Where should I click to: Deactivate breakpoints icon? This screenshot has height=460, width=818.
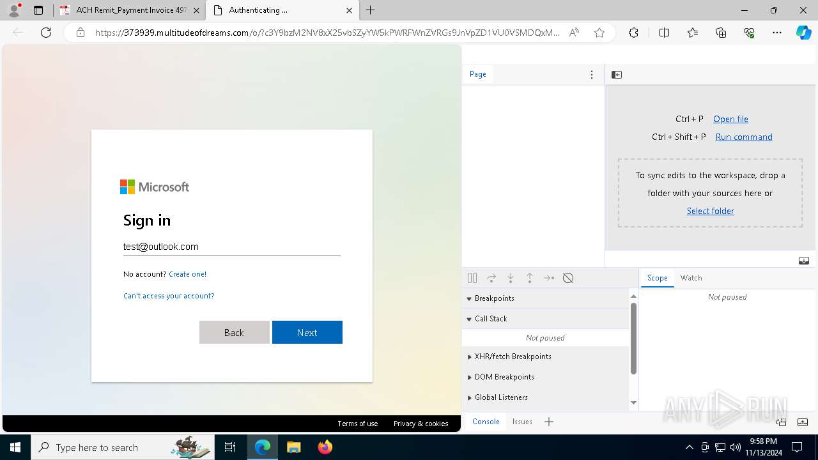568,278
